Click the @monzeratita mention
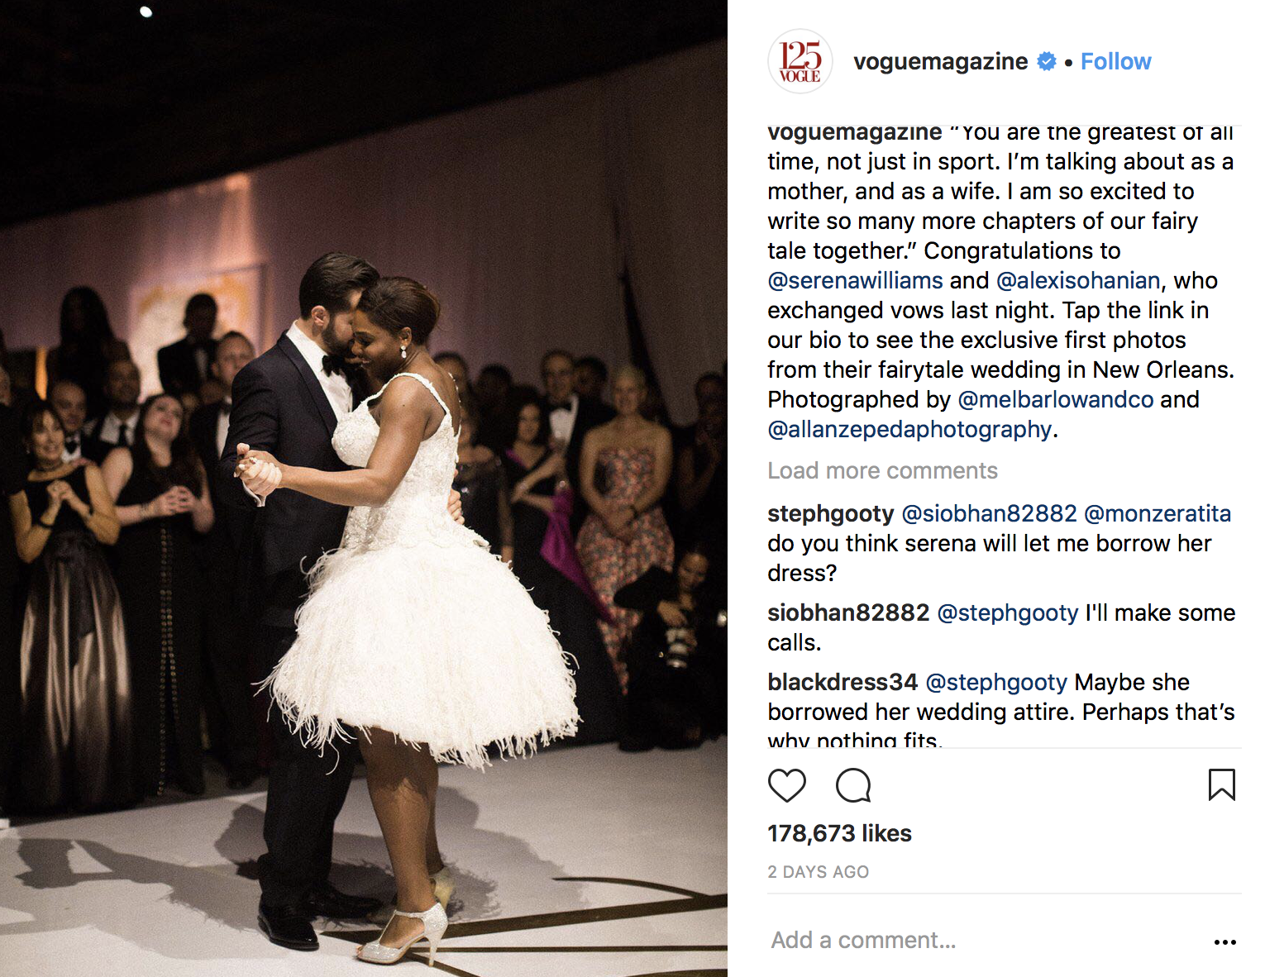The image size is (1265, 977). [1157, 513]
